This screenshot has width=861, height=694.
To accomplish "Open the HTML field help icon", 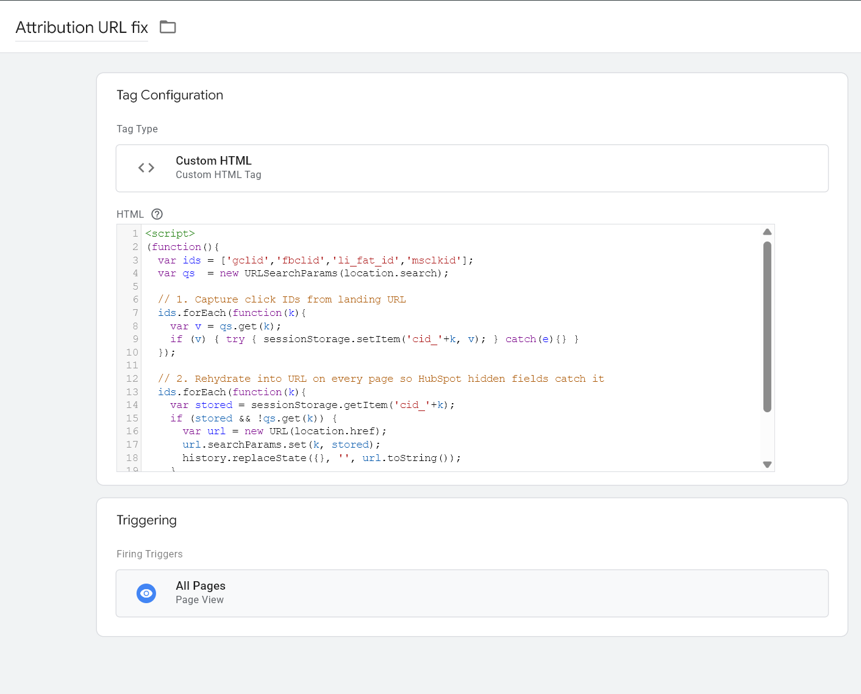I will pos(157,214).
